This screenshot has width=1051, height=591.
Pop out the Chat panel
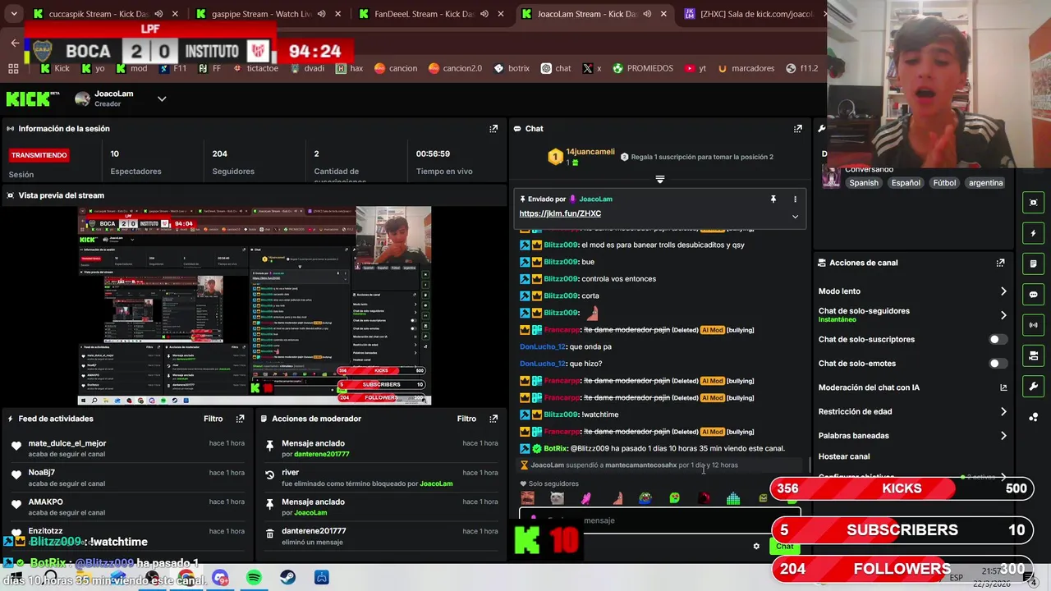point(797,129)
